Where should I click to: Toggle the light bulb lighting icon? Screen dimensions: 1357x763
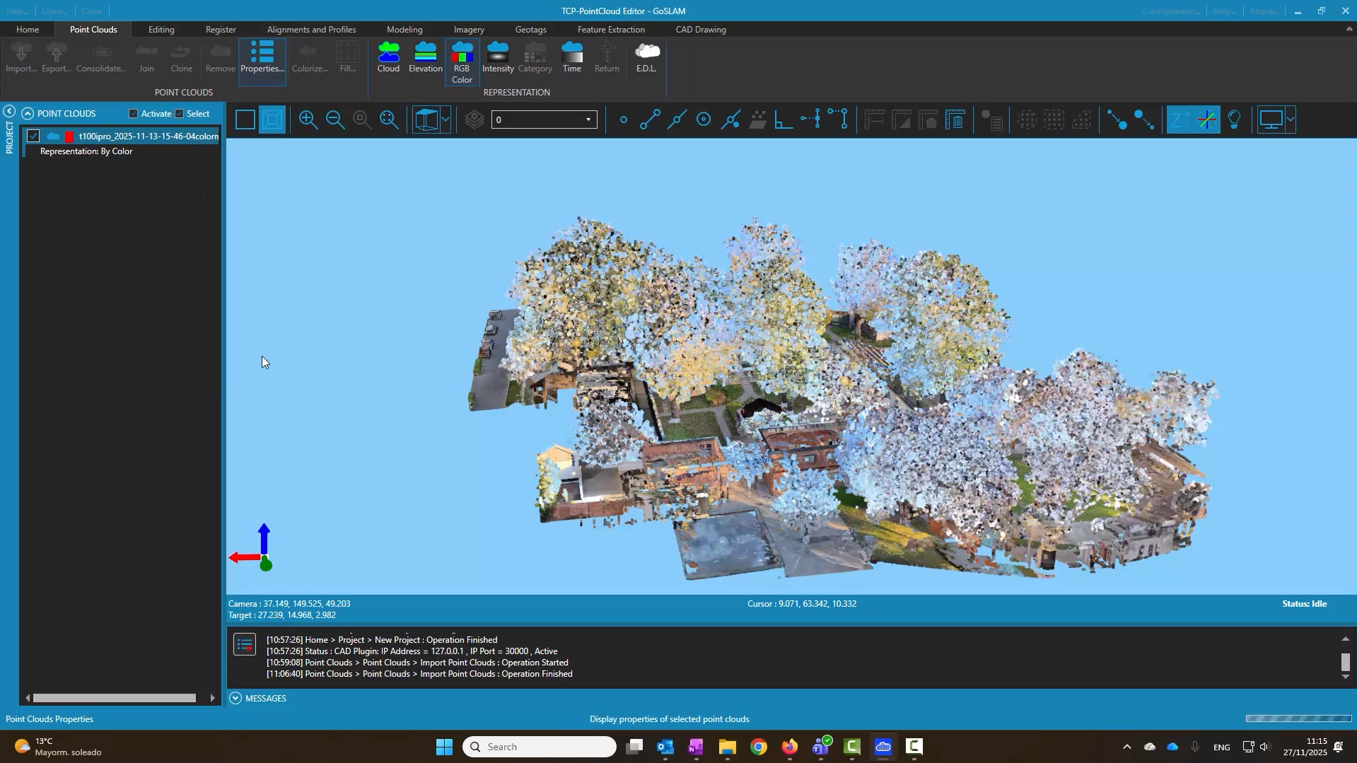(1234, 120)
